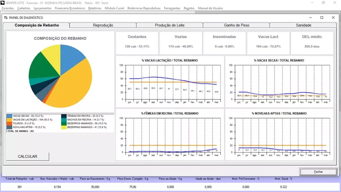Click the Fechar button

pyautogui.click(x=318, y=172)
